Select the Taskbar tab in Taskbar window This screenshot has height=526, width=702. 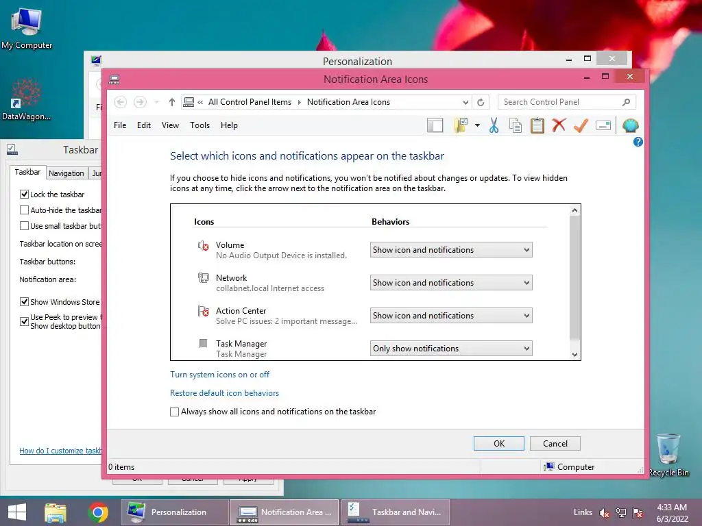click(27, 172)
